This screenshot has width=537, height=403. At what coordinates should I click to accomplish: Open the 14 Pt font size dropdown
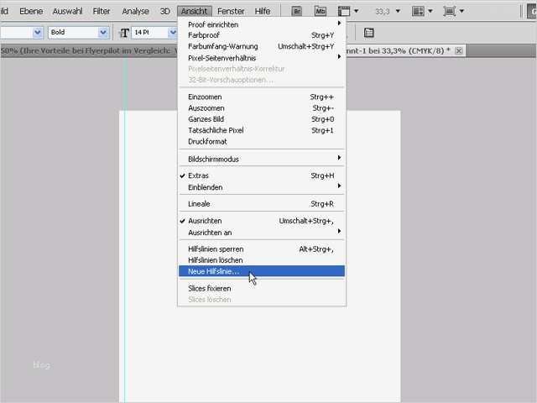point(173,33)
